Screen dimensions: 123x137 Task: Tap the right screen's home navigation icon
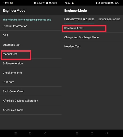pyautogui.click(x=92, y=133)
